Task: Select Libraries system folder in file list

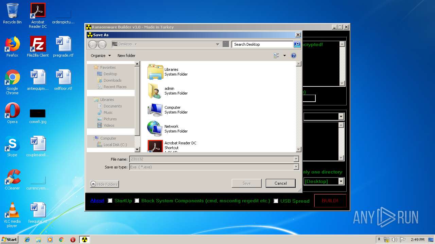Action: pos(168,72)
